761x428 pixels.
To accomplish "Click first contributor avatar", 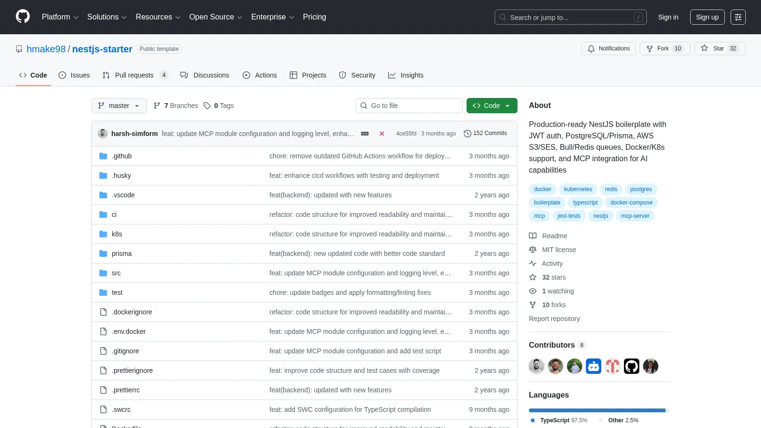I will click(x=537, y=366).
